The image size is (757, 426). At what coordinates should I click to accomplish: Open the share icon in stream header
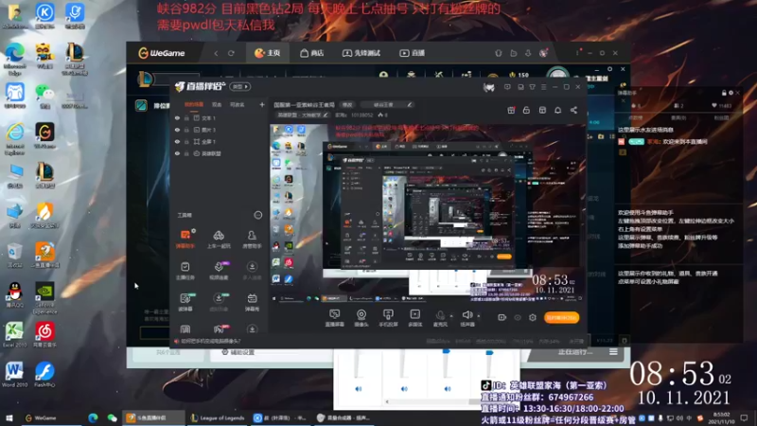pos(573,111)
